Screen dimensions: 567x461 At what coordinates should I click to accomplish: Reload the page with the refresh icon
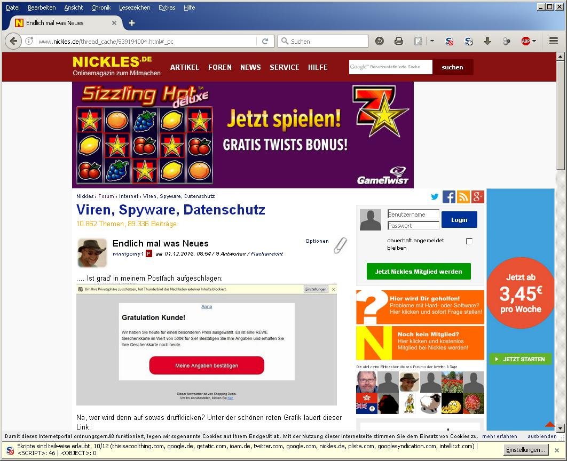tap(265, 41)
